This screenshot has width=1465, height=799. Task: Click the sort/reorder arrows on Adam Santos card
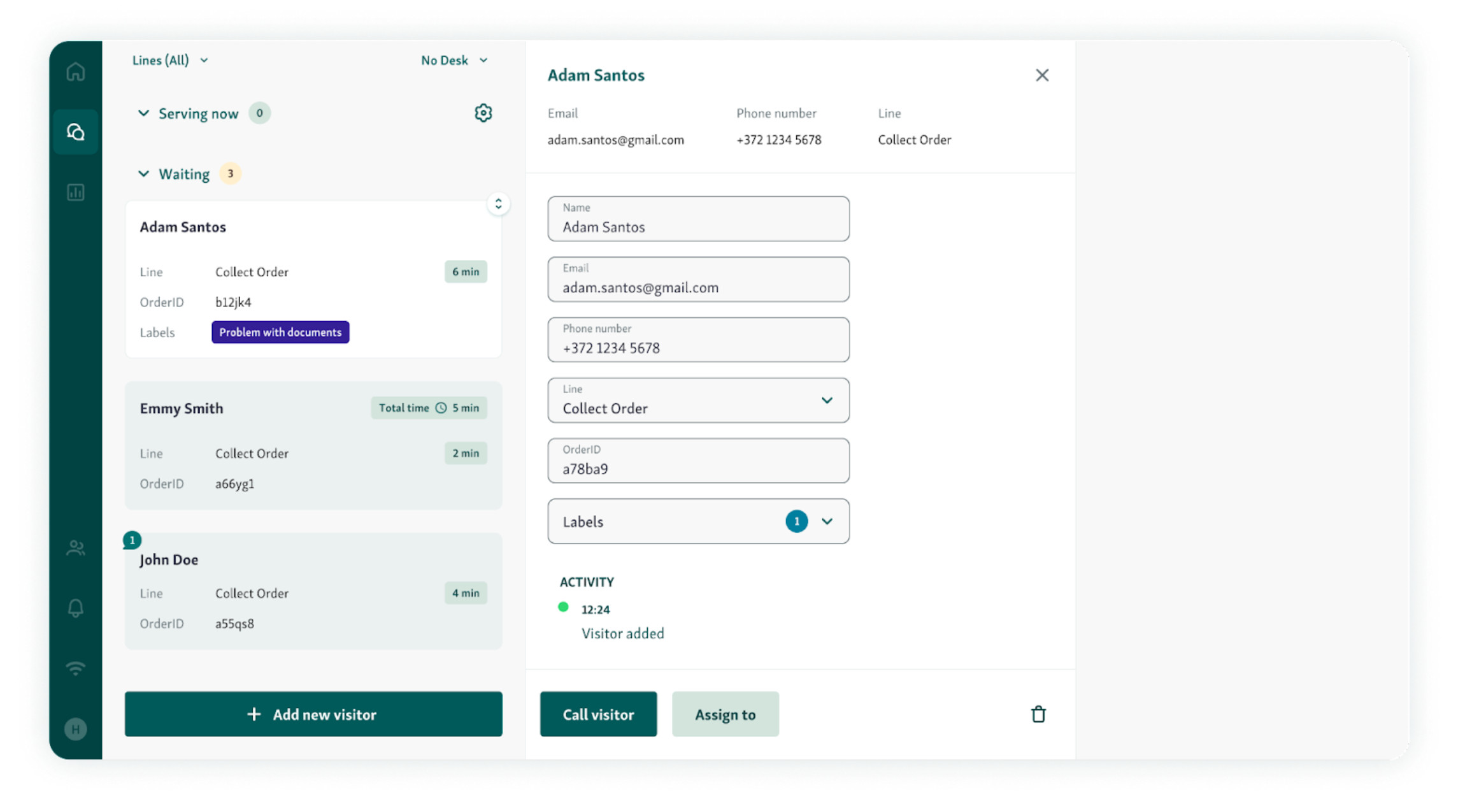[x=499, y=204]
